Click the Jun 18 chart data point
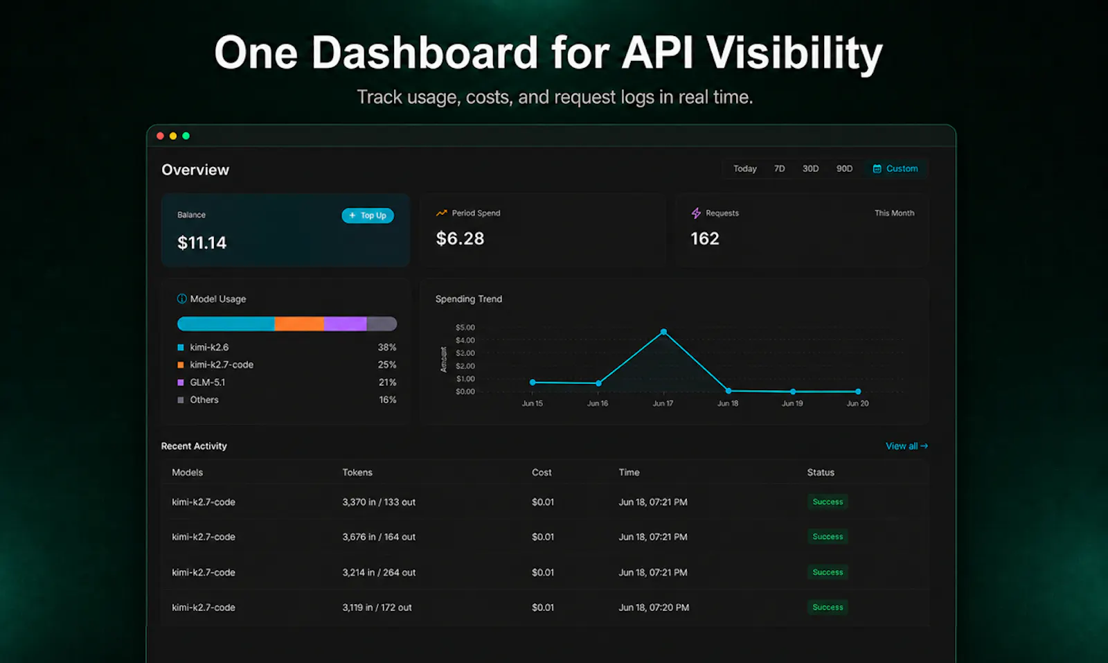This screenshot has height=663, width=1108. coord(728,391)
